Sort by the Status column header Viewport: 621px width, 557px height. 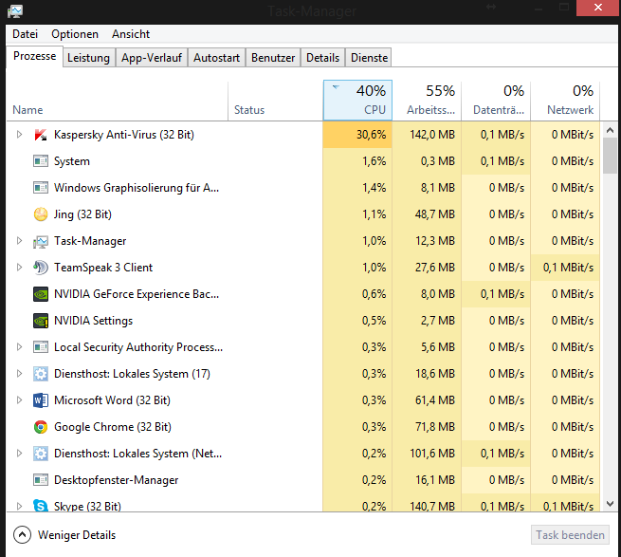pyautogui.click(x=276, y=101)
